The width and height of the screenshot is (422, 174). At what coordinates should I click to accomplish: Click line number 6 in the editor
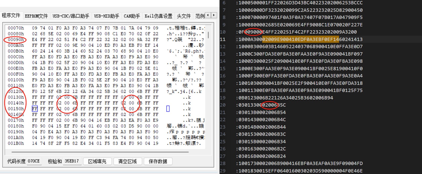coord(224,3)
